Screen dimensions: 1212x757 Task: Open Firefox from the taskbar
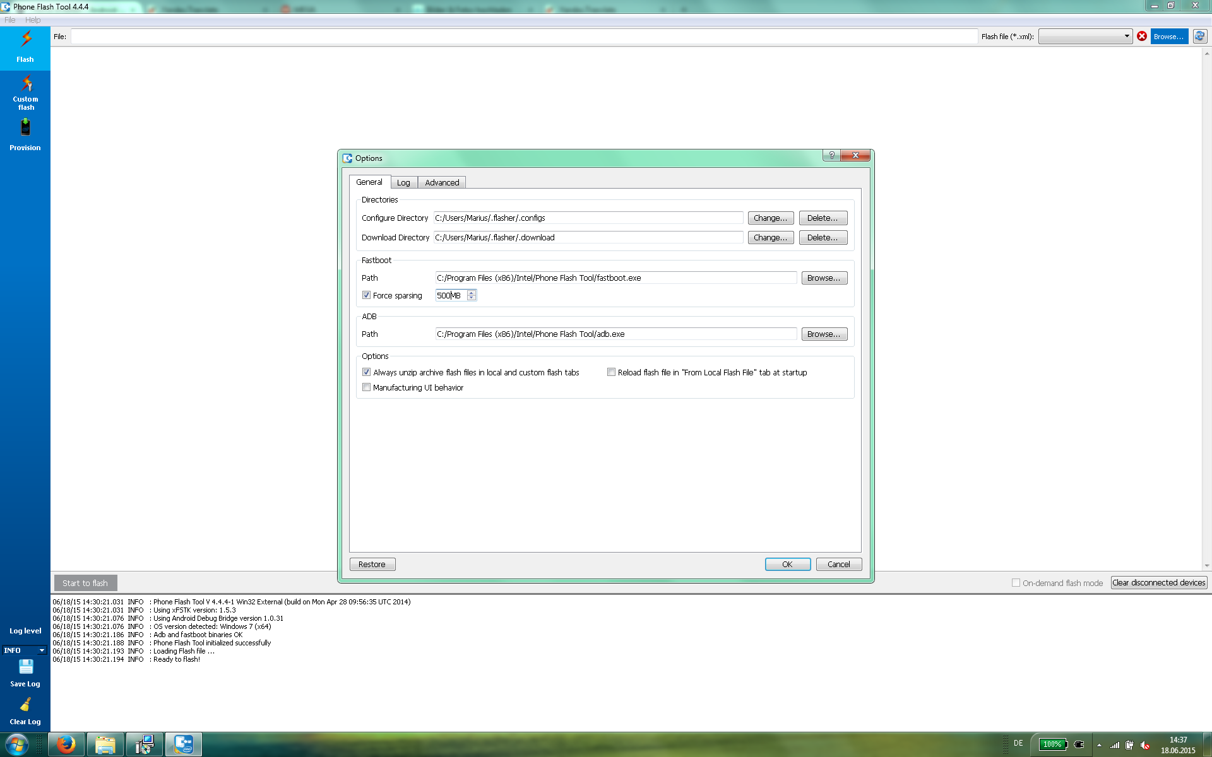[x=66, y=744]
